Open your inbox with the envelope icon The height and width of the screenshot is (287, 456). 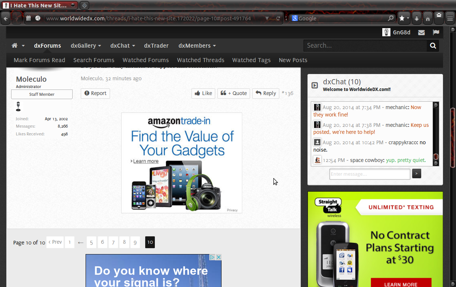[x=421, y=32]
